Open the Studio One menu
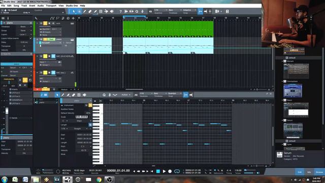325x183 pixels. point(72,6)
